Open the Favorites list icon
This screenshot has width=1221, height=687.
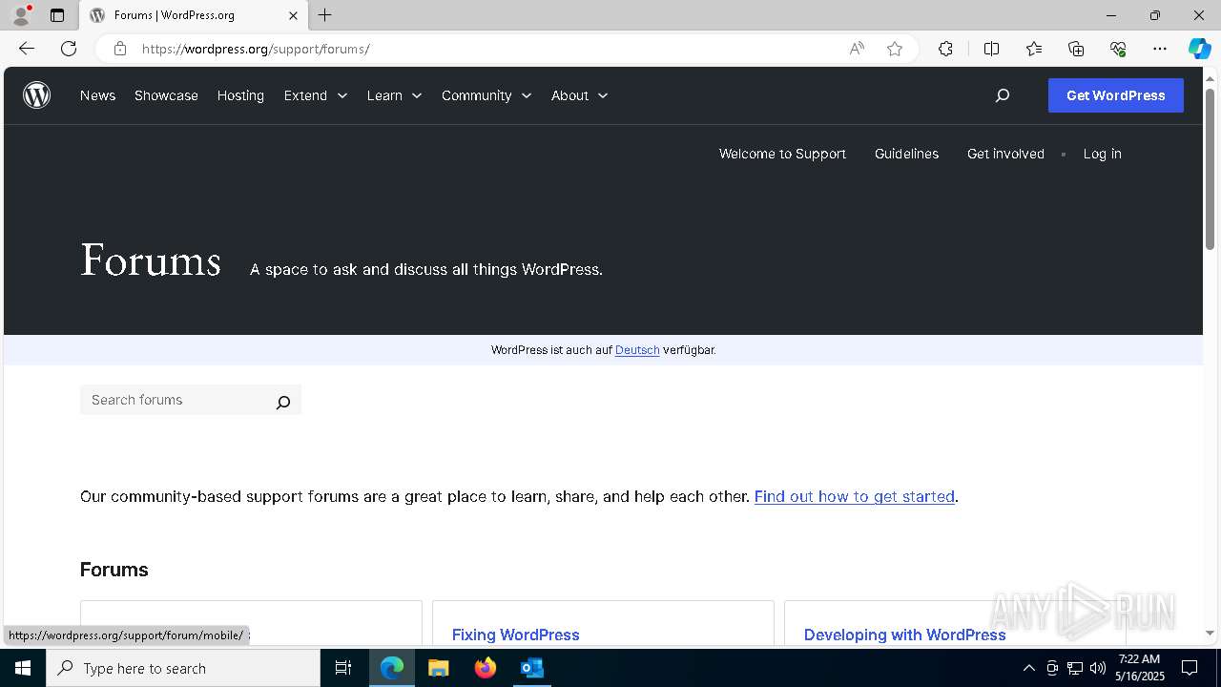[x=1034, y=49]
